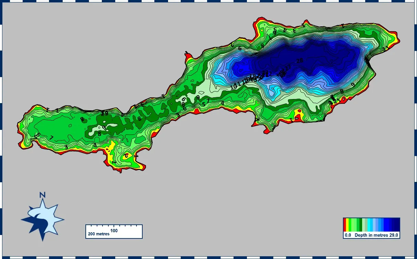Click the "28" contour label in deep basin
417x259 pixels.
coord(300,61)
